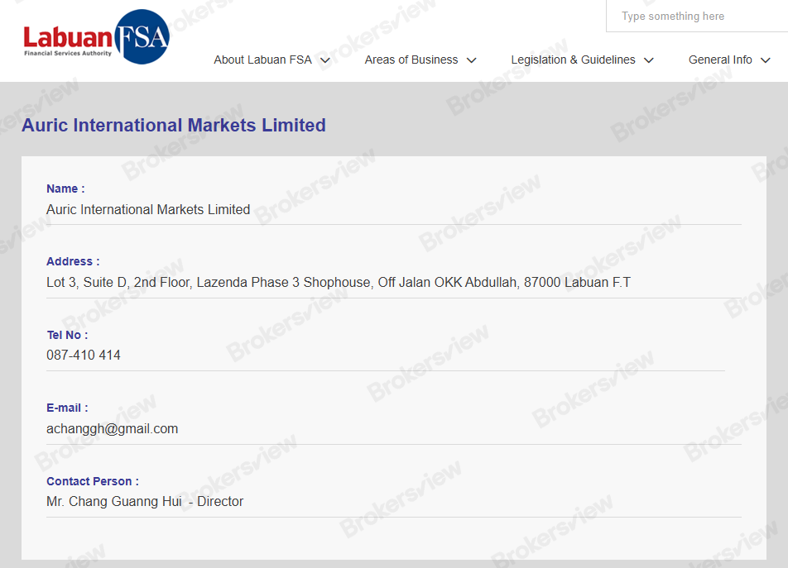
Task: Click the Auric International Markets Limited heading
Action: coord(174,125)
